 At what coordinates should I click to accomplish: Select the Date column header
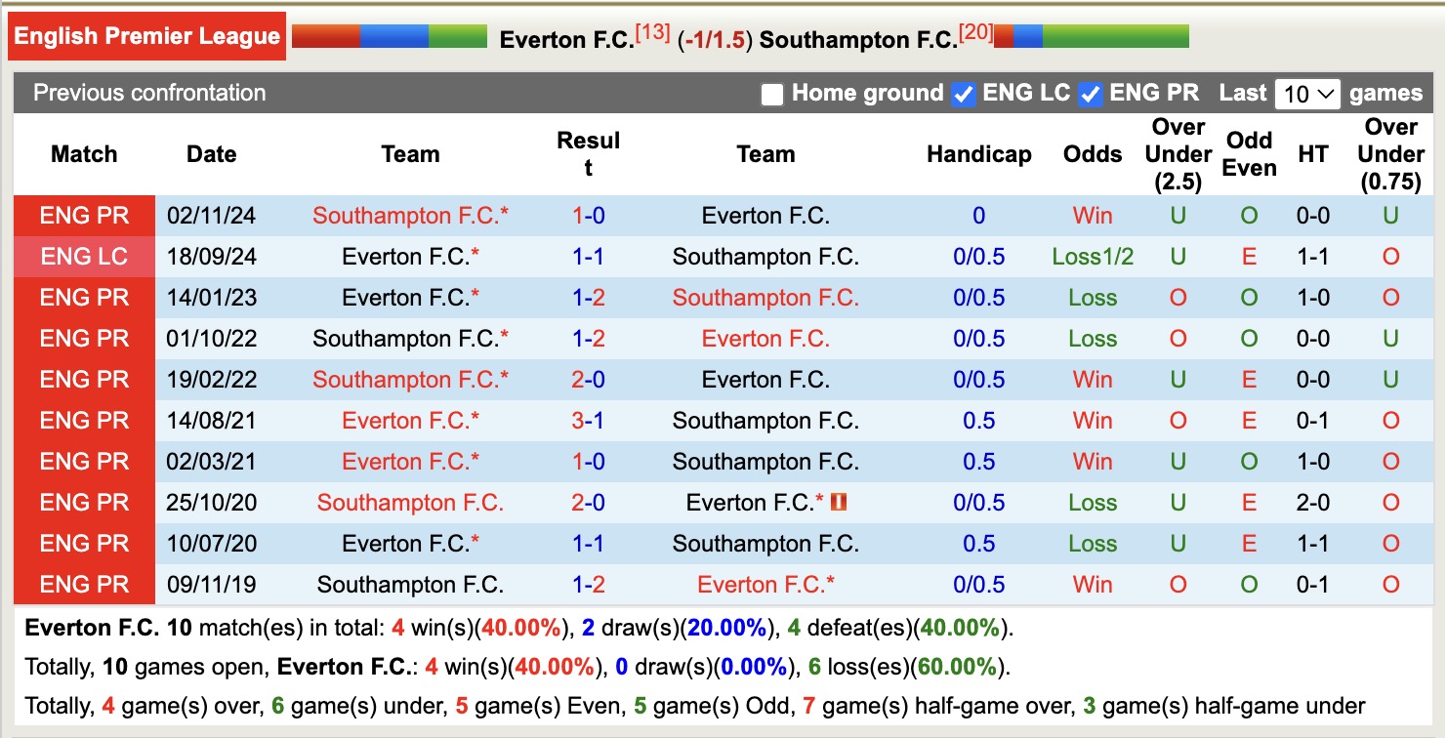[211, 154]
